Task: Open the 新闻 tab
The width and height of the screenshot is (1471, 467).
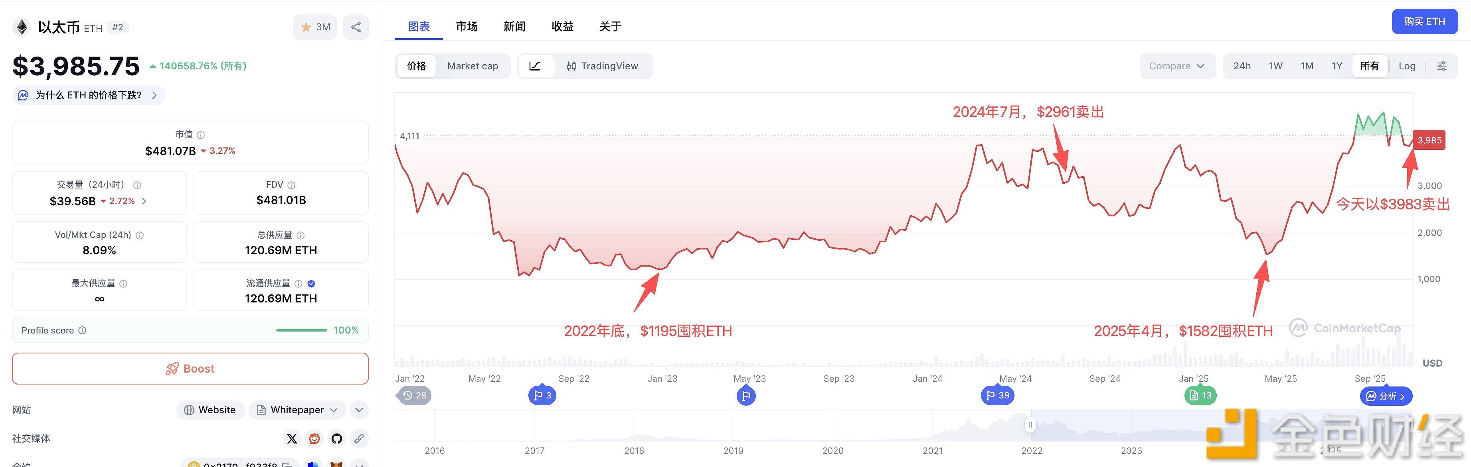Action: (514, 26)
